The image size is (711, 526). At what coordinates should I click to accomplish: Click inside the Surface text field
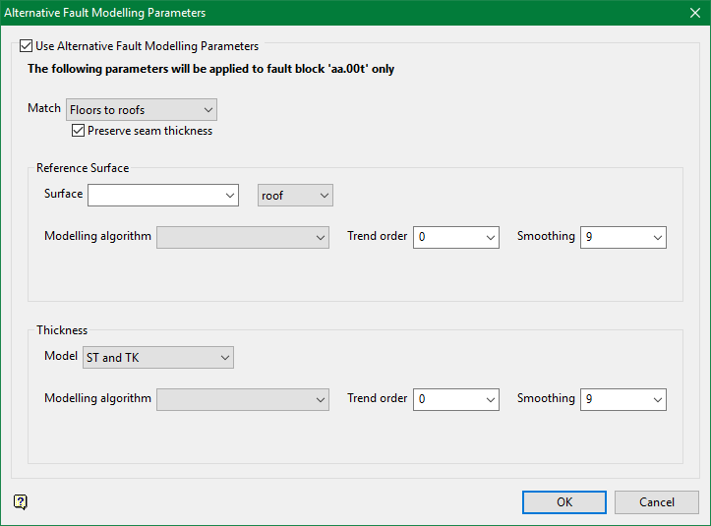click(x=155, y=196)
